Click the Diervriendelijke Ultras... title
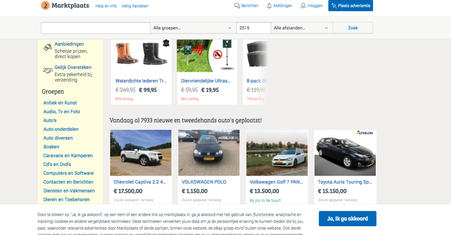This screenshot has width=451, height=235. tap(206, 81)
